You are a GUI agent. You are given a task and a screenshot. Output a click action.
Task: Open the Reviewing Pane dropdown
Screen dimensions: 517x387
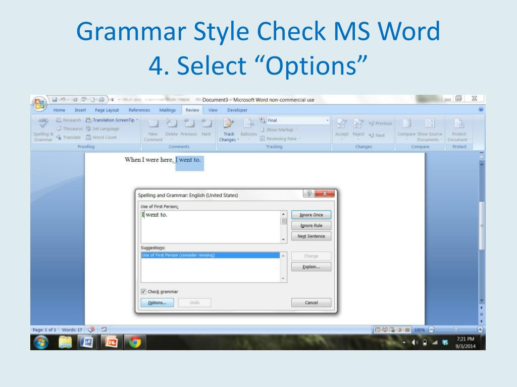(x=280, y=139)
